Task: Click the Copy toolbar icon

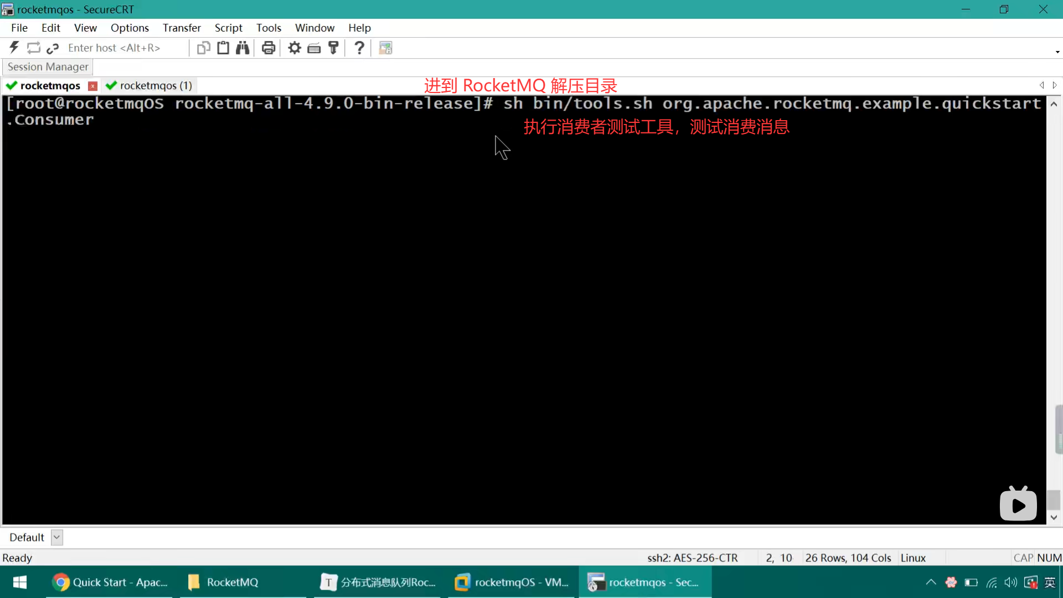Action: (x=203, y=48)
